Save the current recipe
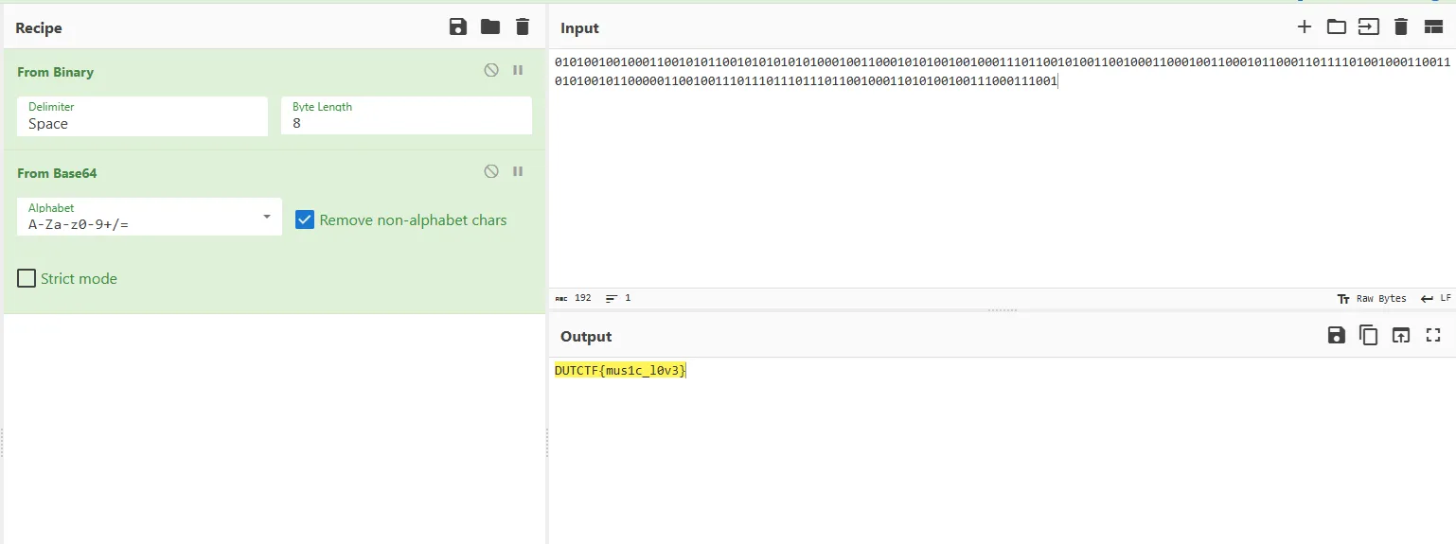This screenshot has height=544, width=1456. click(458, 27)
